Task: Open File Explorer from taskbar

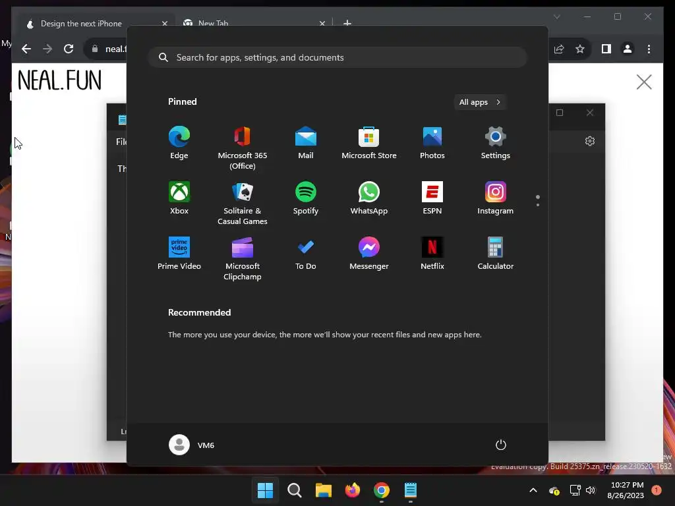Action: coord(323,490)
